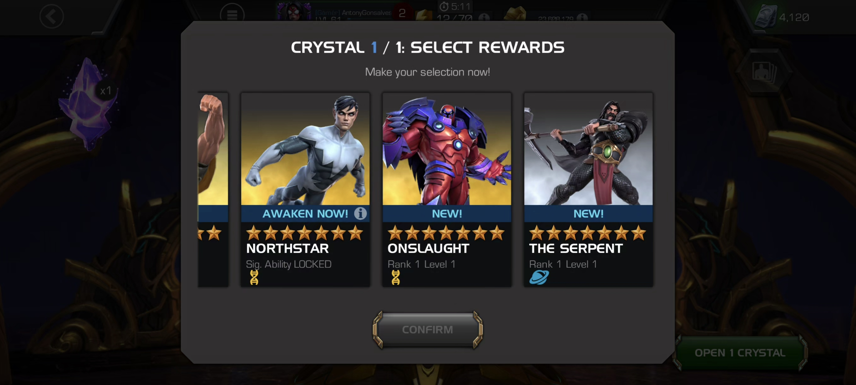
Task: Tap the gold amount info icon
Action: click(582, 18)
